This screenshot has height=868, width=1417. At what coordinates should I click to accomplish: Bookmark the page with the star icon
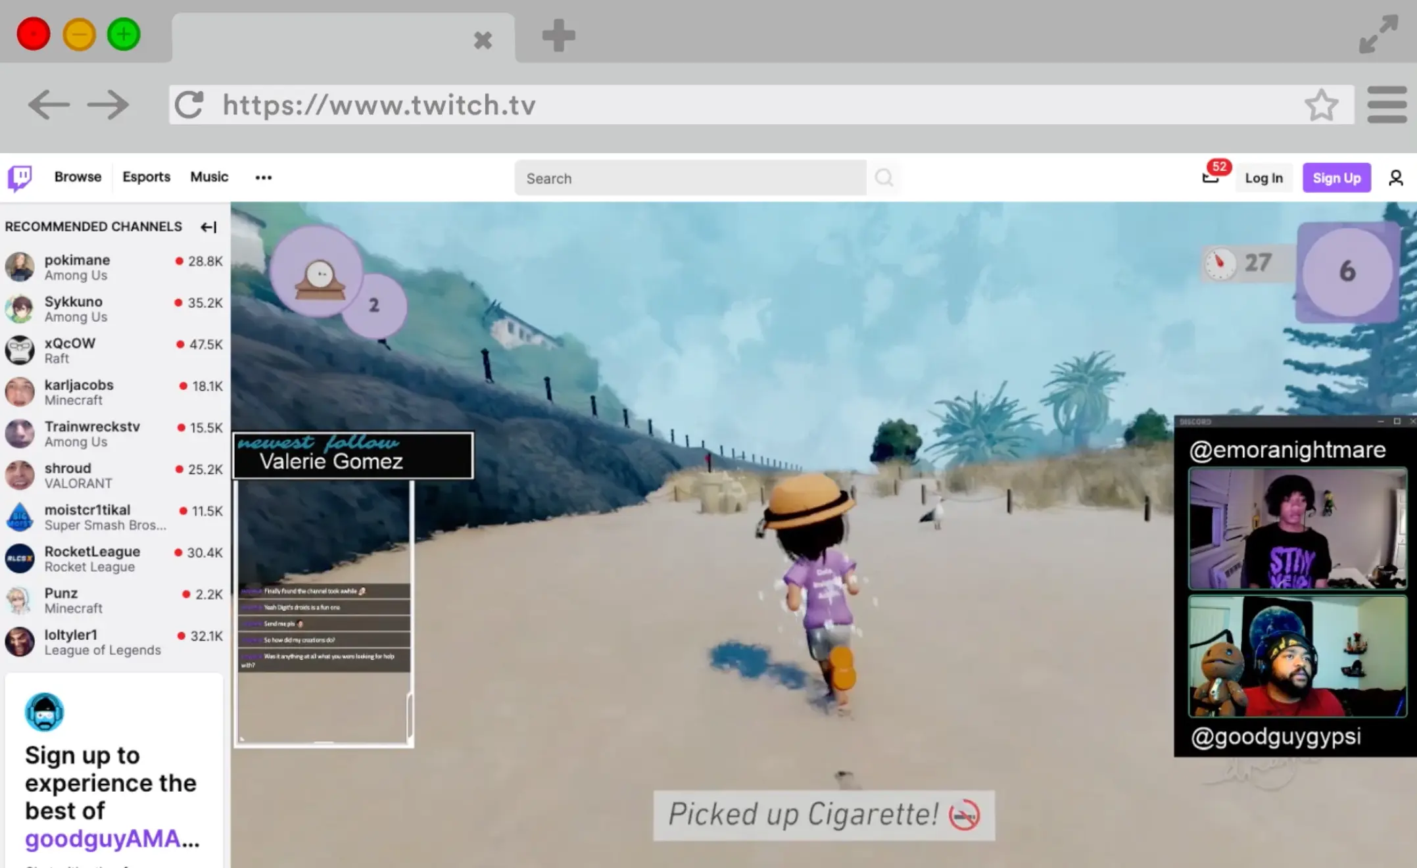tap(1321, 105)
